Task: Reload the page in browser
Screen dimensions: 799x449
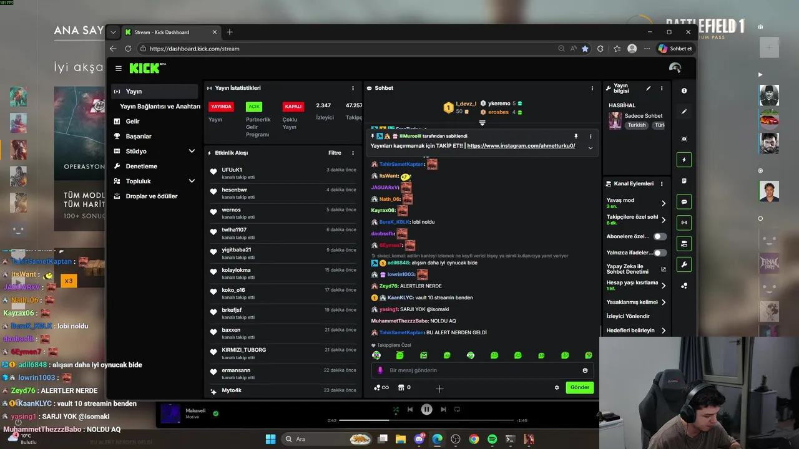Action: (128, 49)
